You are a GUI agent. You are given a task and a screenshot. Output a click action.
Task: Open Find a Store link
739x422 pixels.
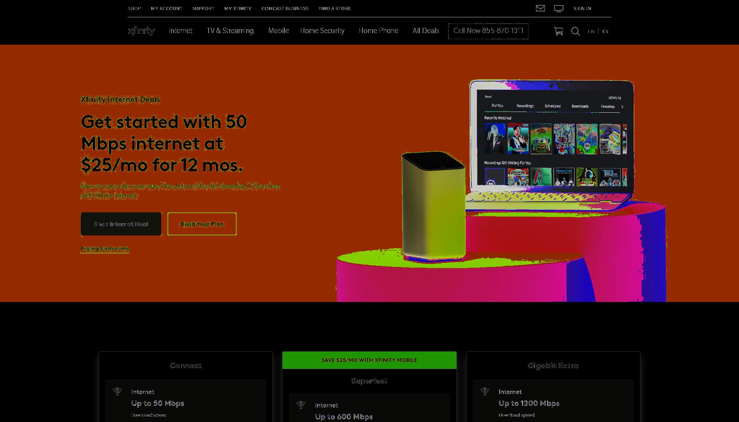click(x=335, y=8)
